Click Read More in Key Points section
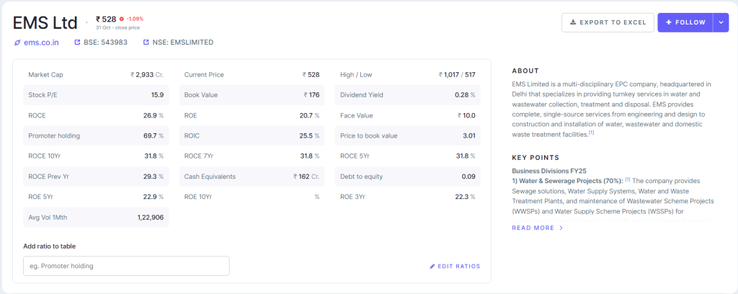738x294 pixels. coord(533,228)
